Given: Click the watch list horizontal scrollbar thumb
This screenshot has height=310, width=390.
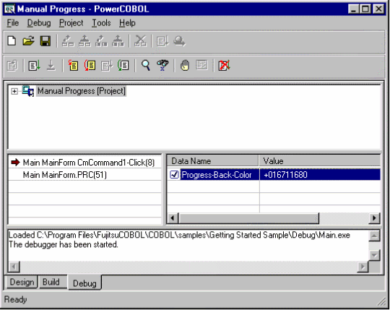Looking at the screenshot, I should (x=248, y=218).
